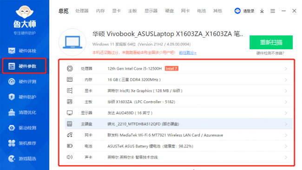Switch to the 网卡 tab
Screen dimensions: 302x170
[185, 11]
